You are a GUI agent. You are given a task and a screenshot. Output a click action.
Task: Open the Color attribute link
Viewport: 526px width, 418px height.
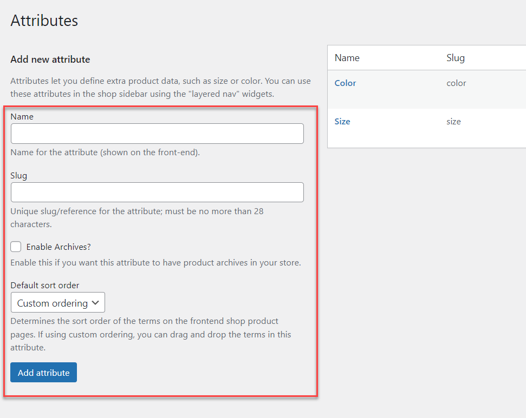coord(345,83)
